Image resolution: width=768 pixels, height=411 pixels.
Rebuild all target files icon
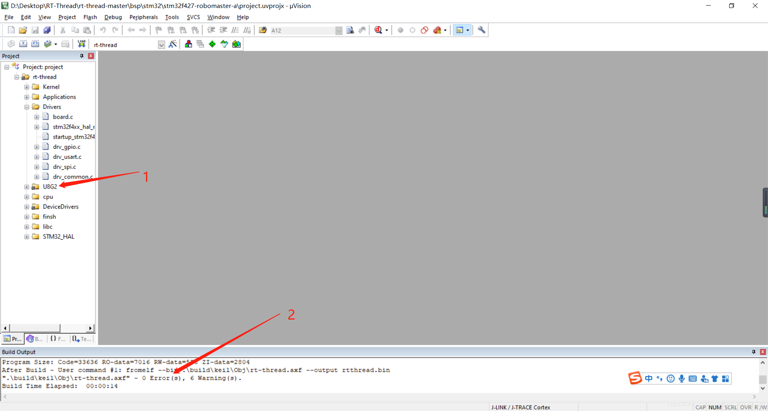35,44
